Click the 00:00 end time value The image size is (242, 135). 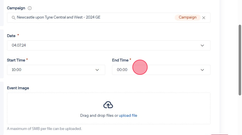pyautogui.click(x=122, y=70)
